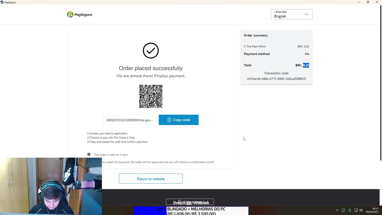Click the page vertical scrollbar

381,84
